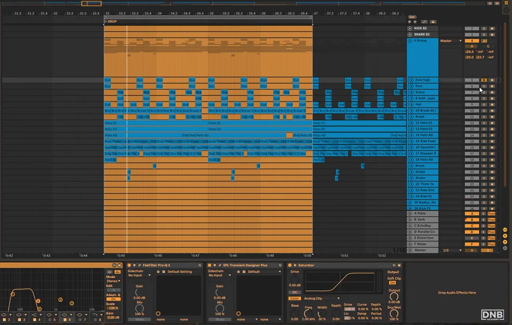Fold the Saturator device triangle
Image resolution: width=512 pixels, height=325 pixels.
click(295, 265)
